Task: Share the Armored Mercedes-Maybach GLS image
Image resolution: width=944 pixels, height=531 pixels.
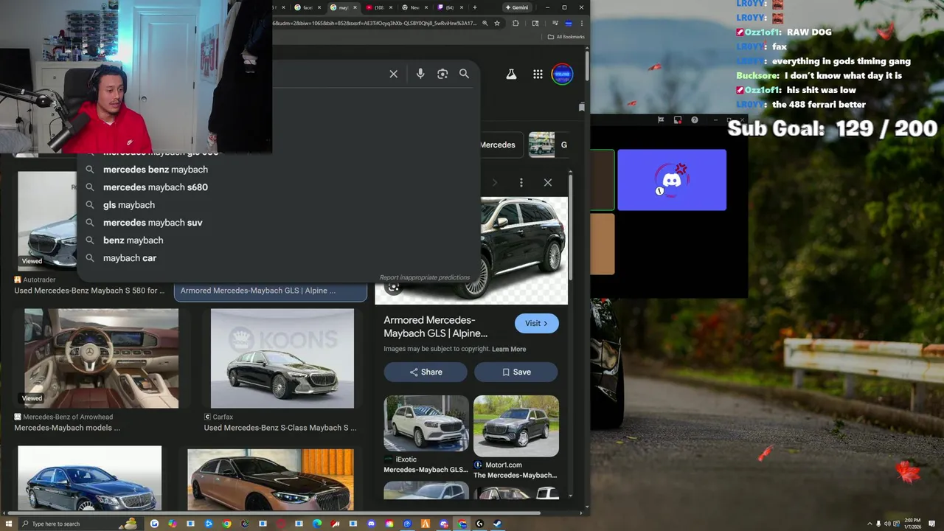Action: pos(426,372)
